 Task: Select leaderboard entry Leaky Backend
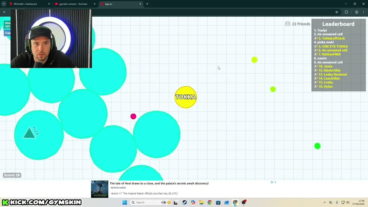coord(330,74)
